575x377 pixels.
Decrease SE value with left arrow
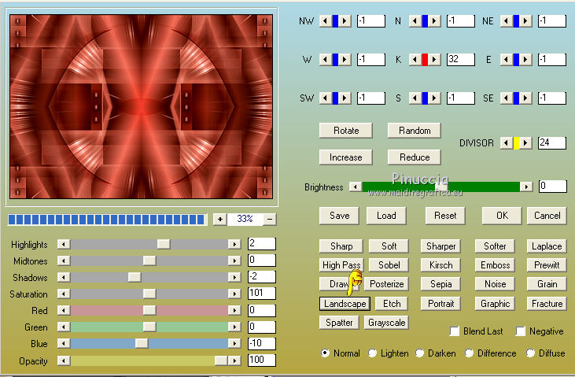coord(507,98)
